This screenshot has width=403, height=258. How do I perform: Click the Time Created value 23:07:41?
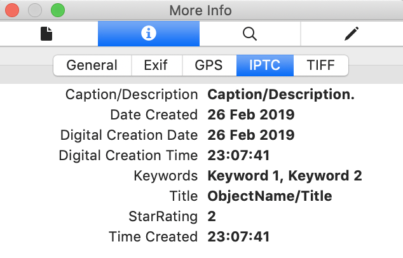click(239, 237)
